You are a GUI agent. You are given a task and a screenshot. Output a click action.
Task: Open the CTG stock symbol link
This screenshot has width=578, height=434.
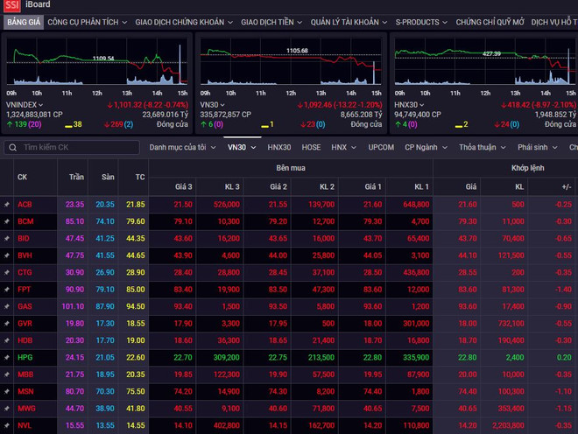25,272
